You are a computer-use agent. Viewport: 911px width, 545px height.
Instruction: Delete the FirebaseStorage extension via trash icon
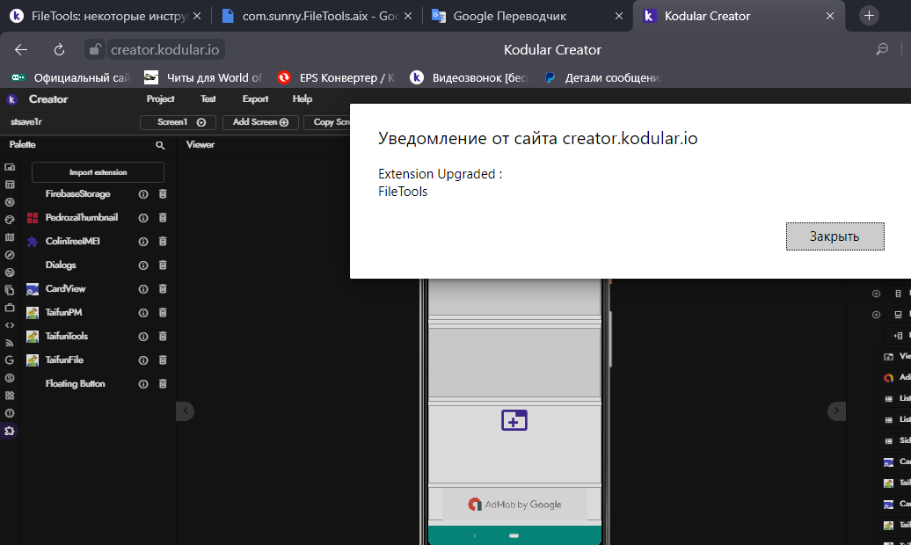163,193
